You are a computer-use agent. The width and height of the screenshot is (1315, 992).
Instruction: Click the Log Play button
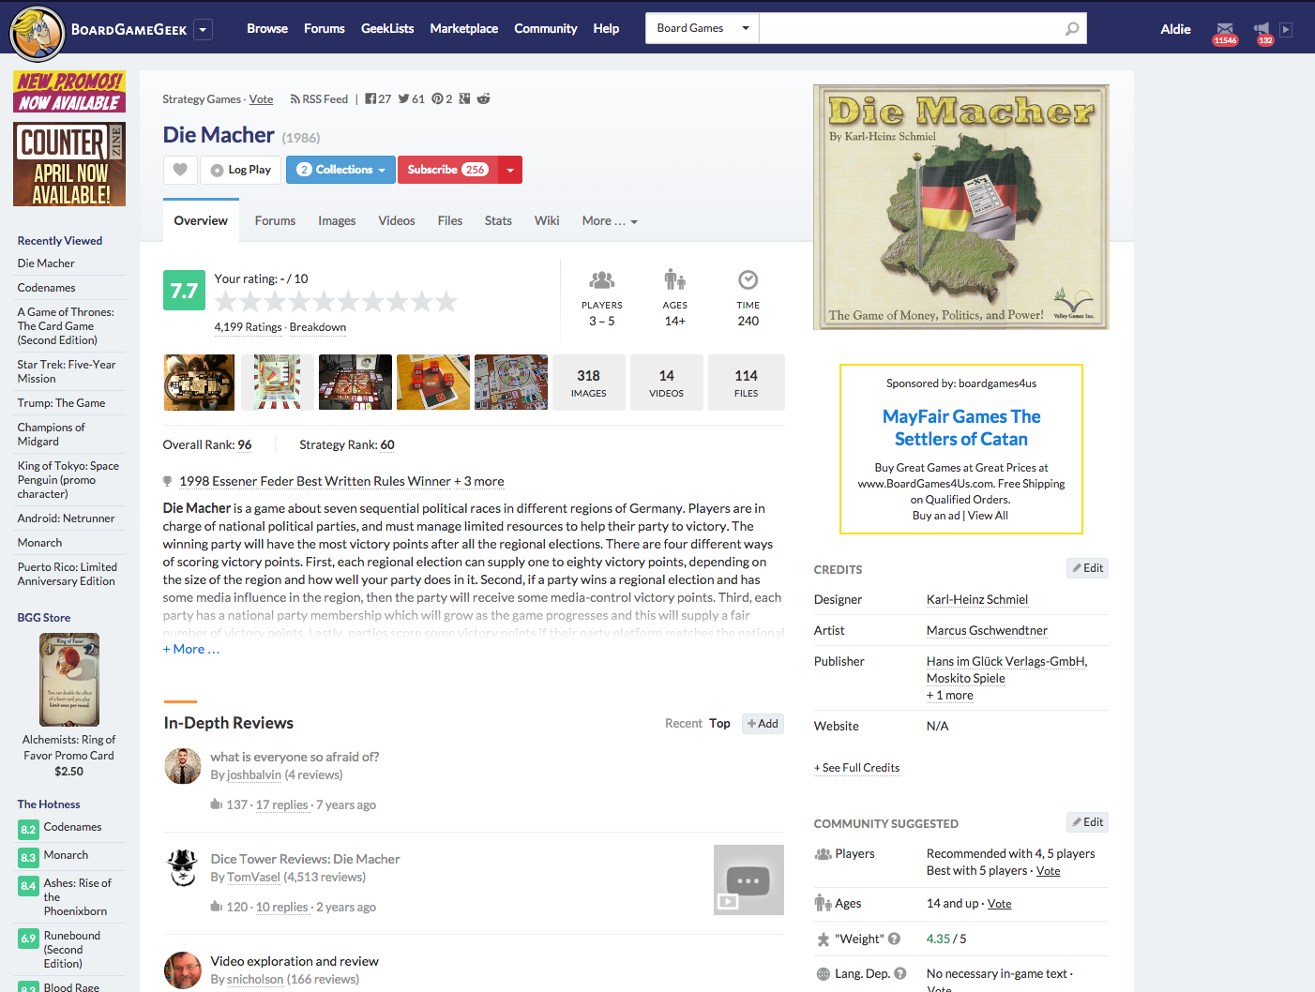click(x=241, y=170)
